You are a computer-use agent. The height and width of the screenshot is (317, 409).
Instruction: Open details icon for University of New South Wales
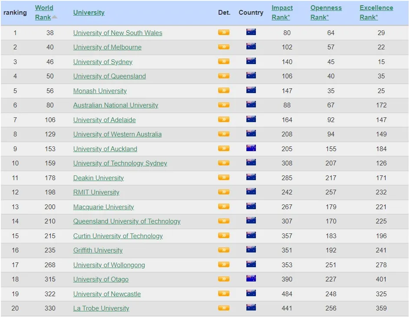224,32
